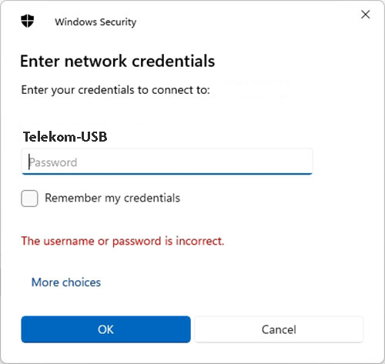Place cursor in the Password box
Image resolution: width=385 pixels, height=364 pixels.
pyautogui.click(x=167, y=162)
